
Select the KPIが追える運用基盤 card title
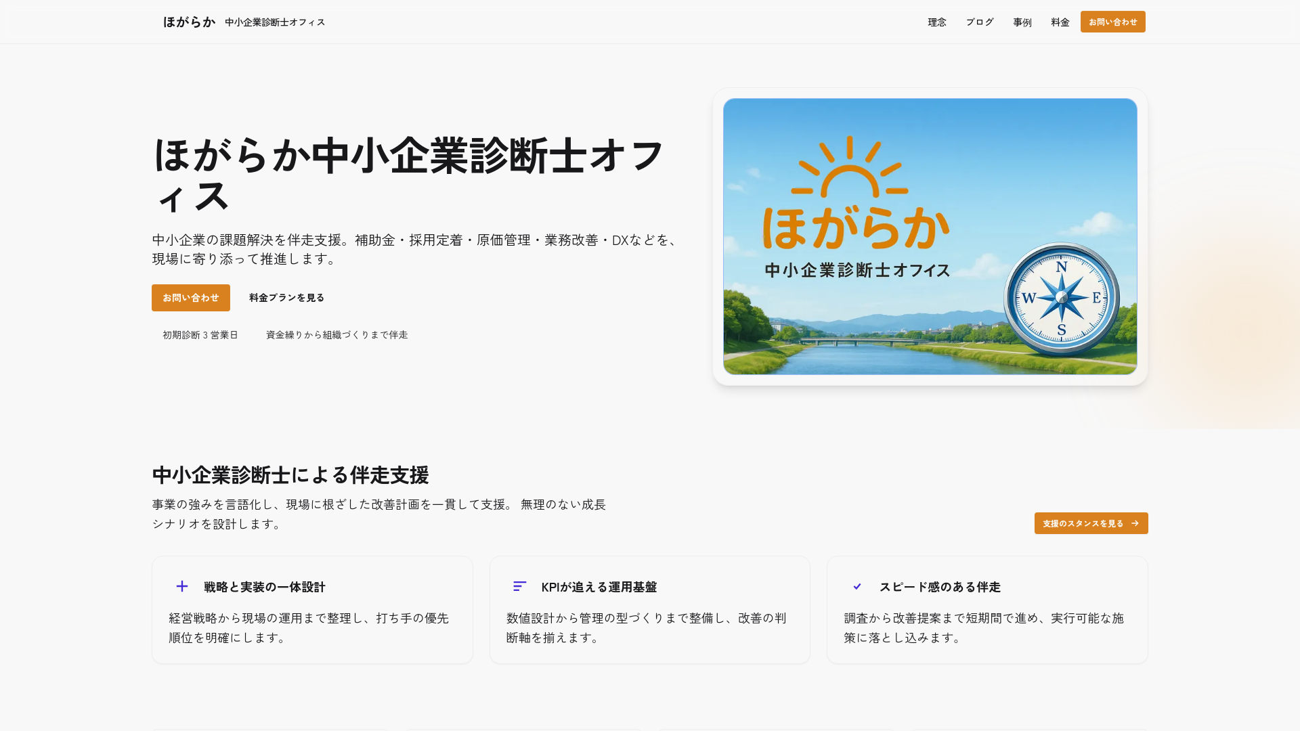[x=599, y=587]
